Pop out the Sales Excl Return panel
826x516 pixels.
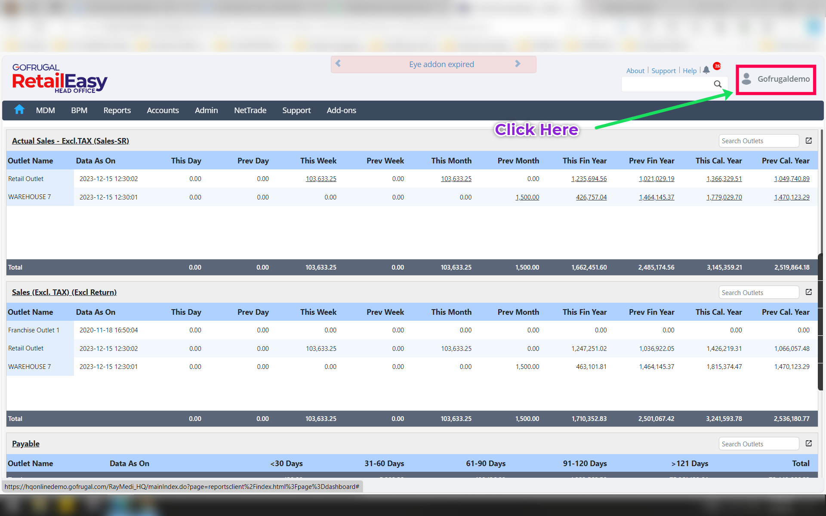click(x=809, y=292)
